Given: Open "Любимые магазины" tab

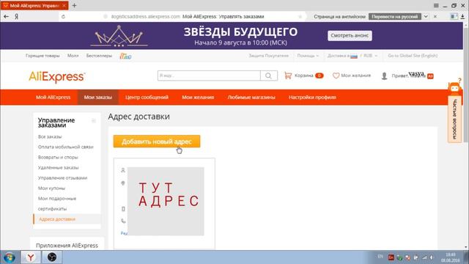Looking at the screenshot, I should coord(251,98).
